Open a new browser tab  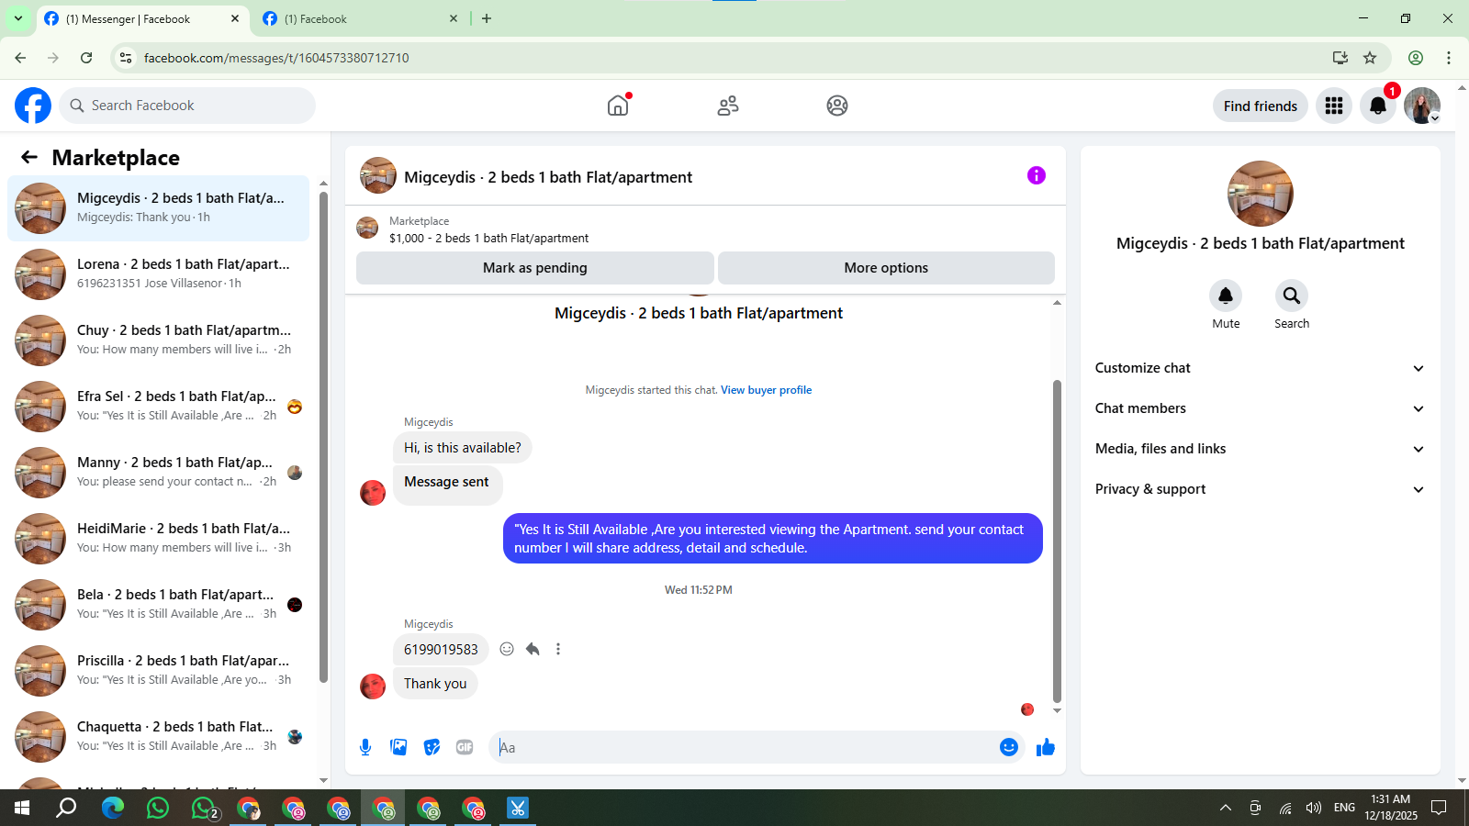(487, 18)
